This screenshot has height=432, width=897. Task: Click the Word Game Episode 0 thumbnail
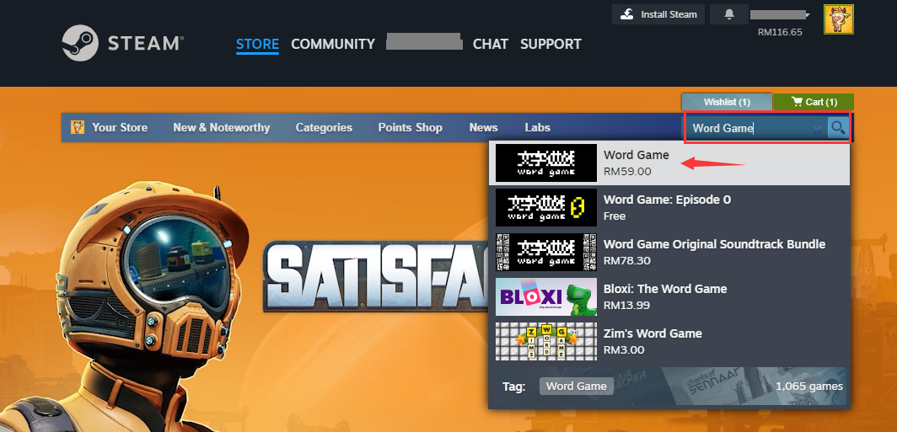pyautogui.click(x=546, y=207)
